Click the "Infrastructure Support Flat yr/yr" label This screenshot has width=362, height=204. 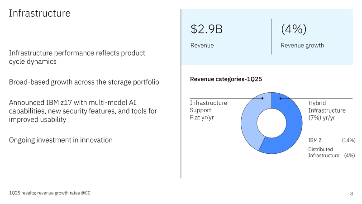(x=208, y=110)
